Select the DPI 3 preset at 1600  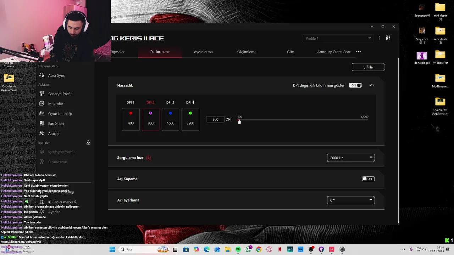coord(170,119)
